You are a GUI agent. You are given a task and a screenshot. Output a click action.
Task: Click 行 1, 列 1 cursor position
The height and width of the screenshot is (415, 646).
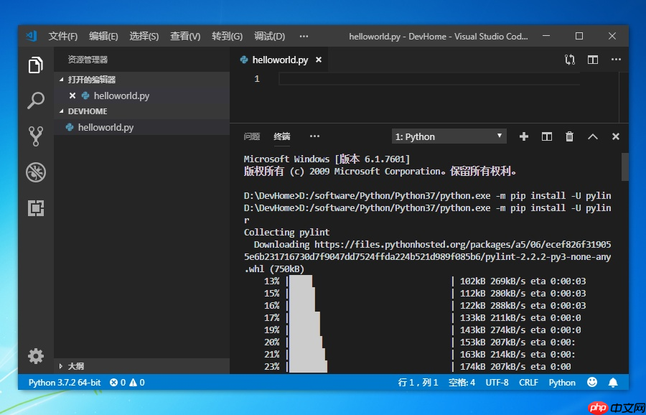pos(418,383)
